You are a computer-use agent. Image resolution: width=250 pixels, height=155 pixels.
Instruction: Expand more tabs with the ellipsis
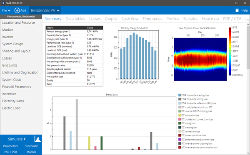tap(247, 20)
